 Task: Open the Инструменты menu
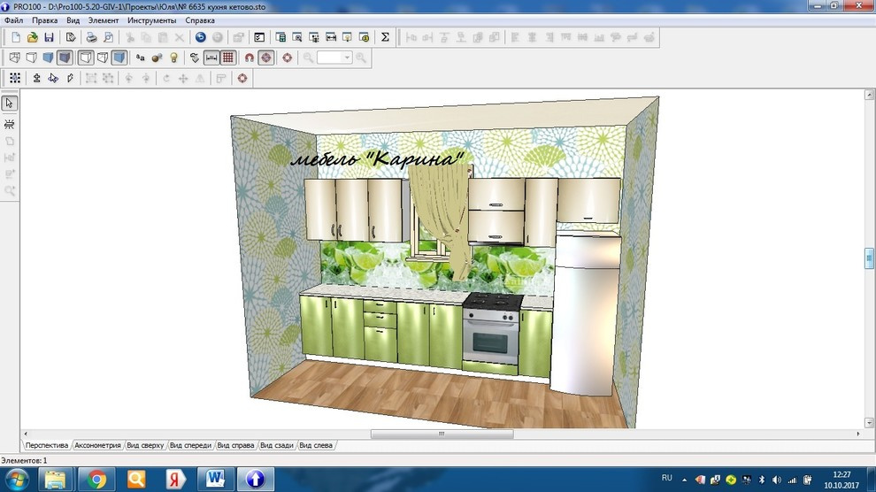tap(151, 19)
